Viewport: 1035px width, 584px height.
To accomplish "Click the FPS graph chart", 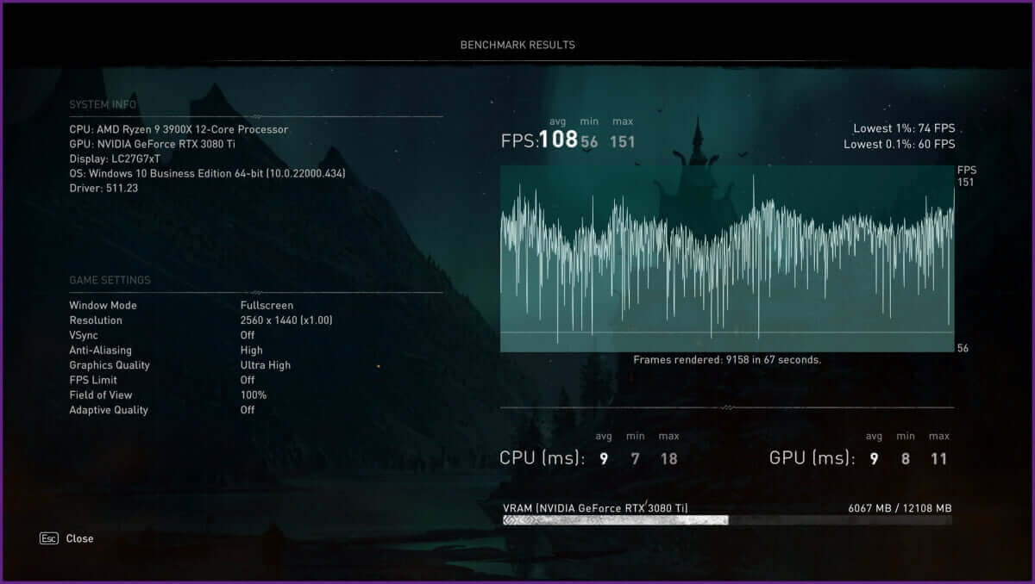I will pos(727,258).
